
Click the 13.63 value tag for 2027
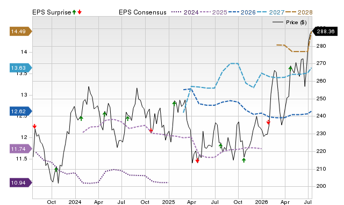coord(20,68)
